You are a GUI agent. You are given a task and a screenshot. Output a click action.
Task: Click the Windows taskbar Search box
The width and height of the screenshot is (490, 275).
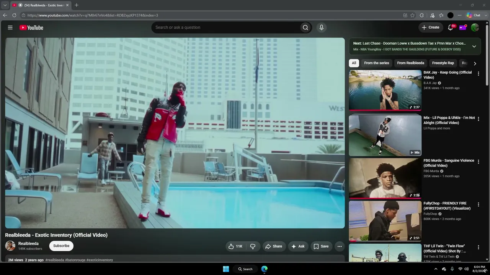(245, 269)
